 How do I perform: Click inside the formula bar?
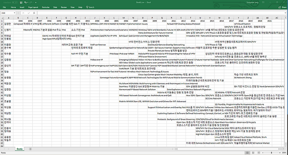point(161,13)
